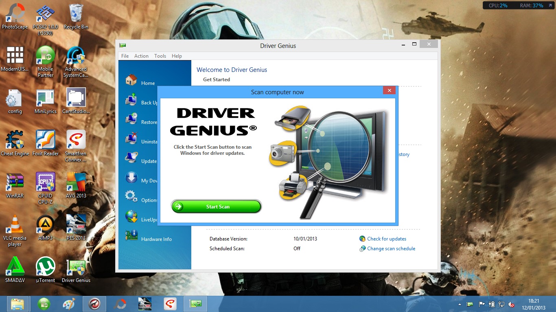Open the Tools menu
The image size is (556, 312).
tap(160, 56)
